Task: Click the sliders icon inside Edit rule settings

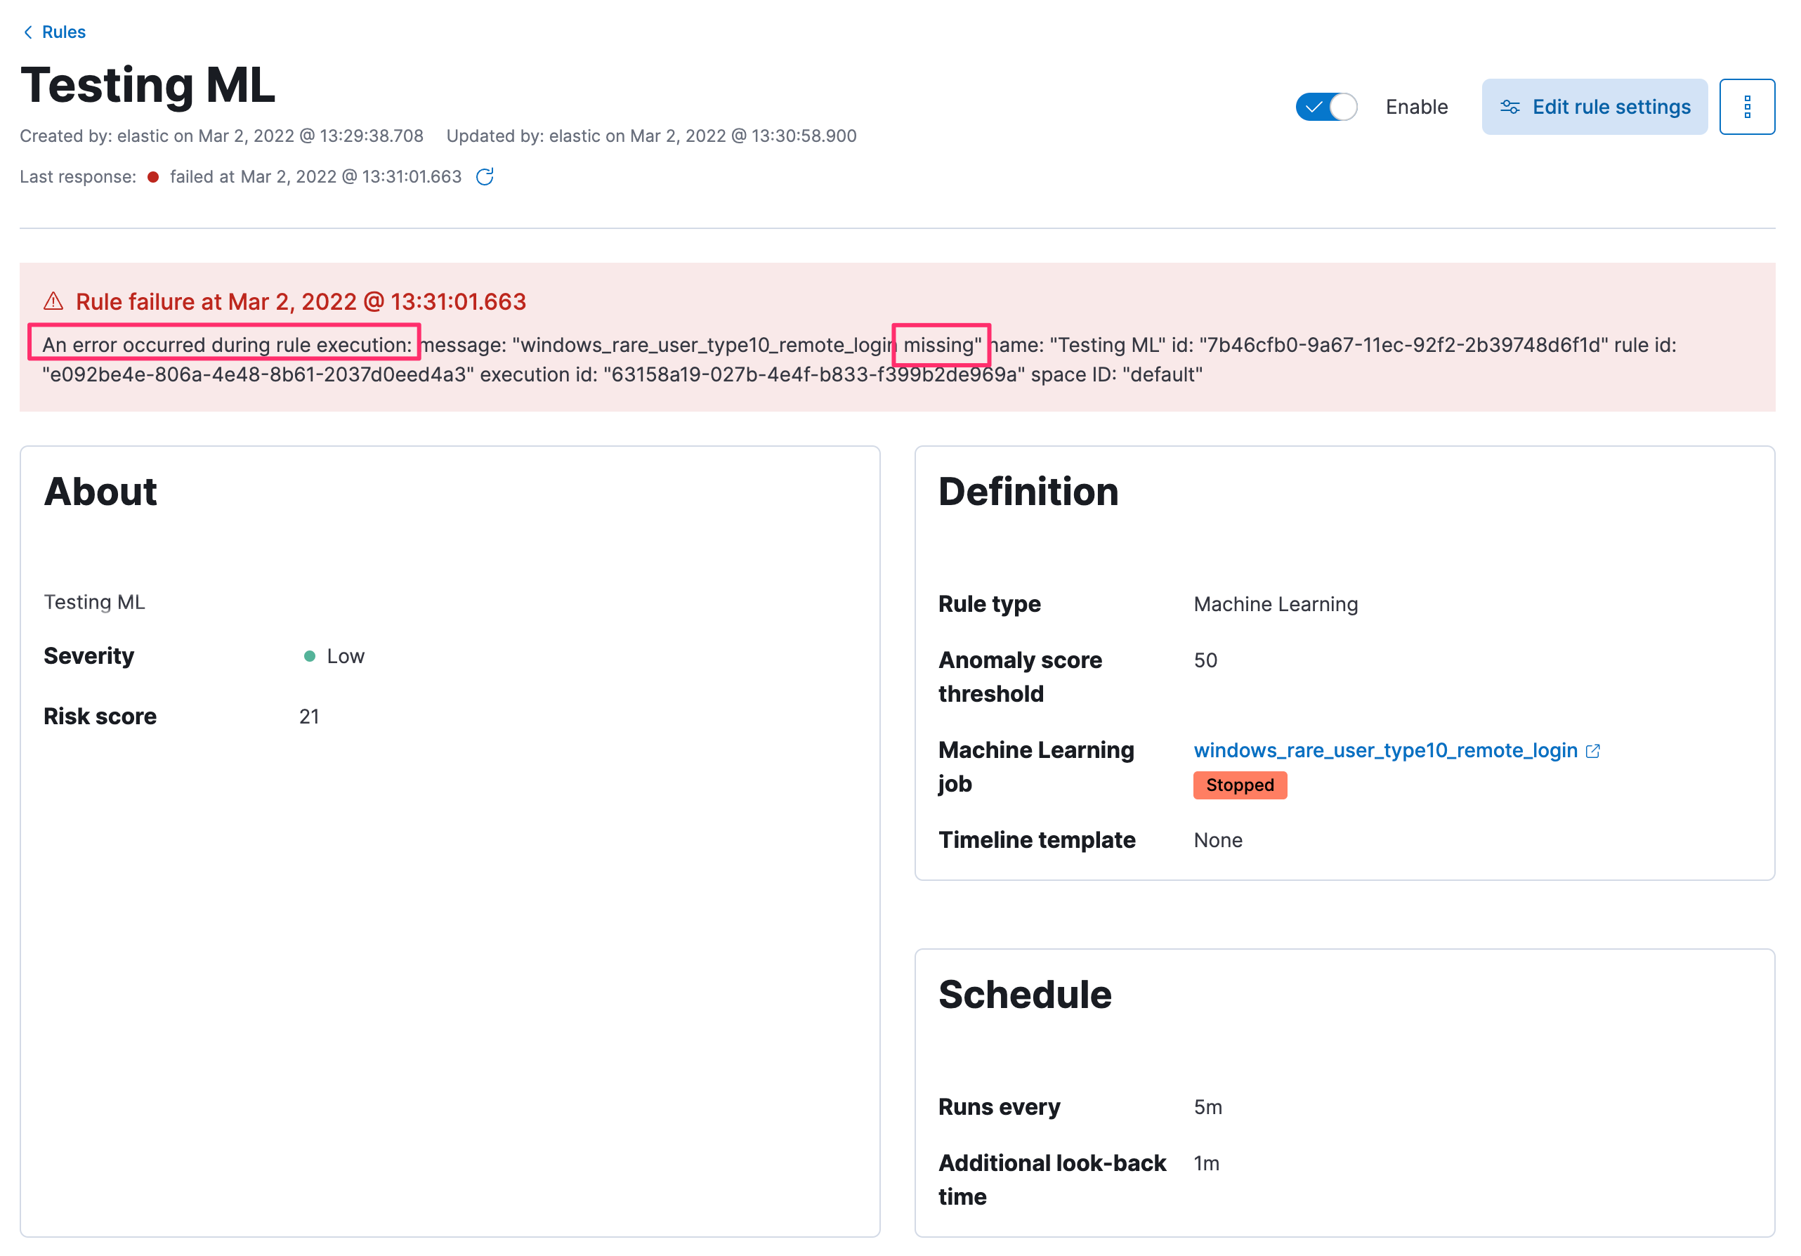Action: tap(1510, 107)
